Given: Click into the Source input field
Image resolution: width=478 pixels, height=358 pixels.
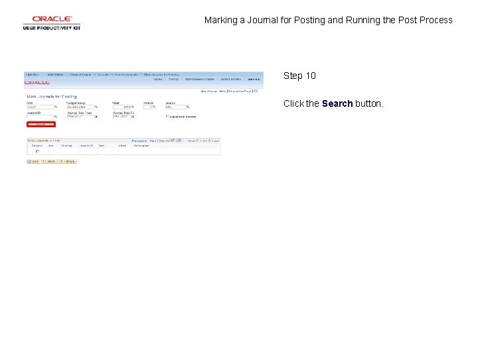Looking at the screenshot, I should pyautogui.click(x=175, y=107).
